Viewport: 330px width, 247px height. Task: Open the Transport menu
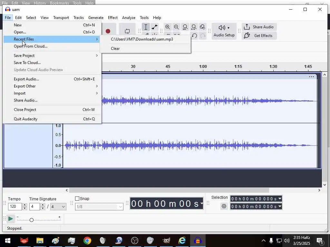tap(61, 18)
